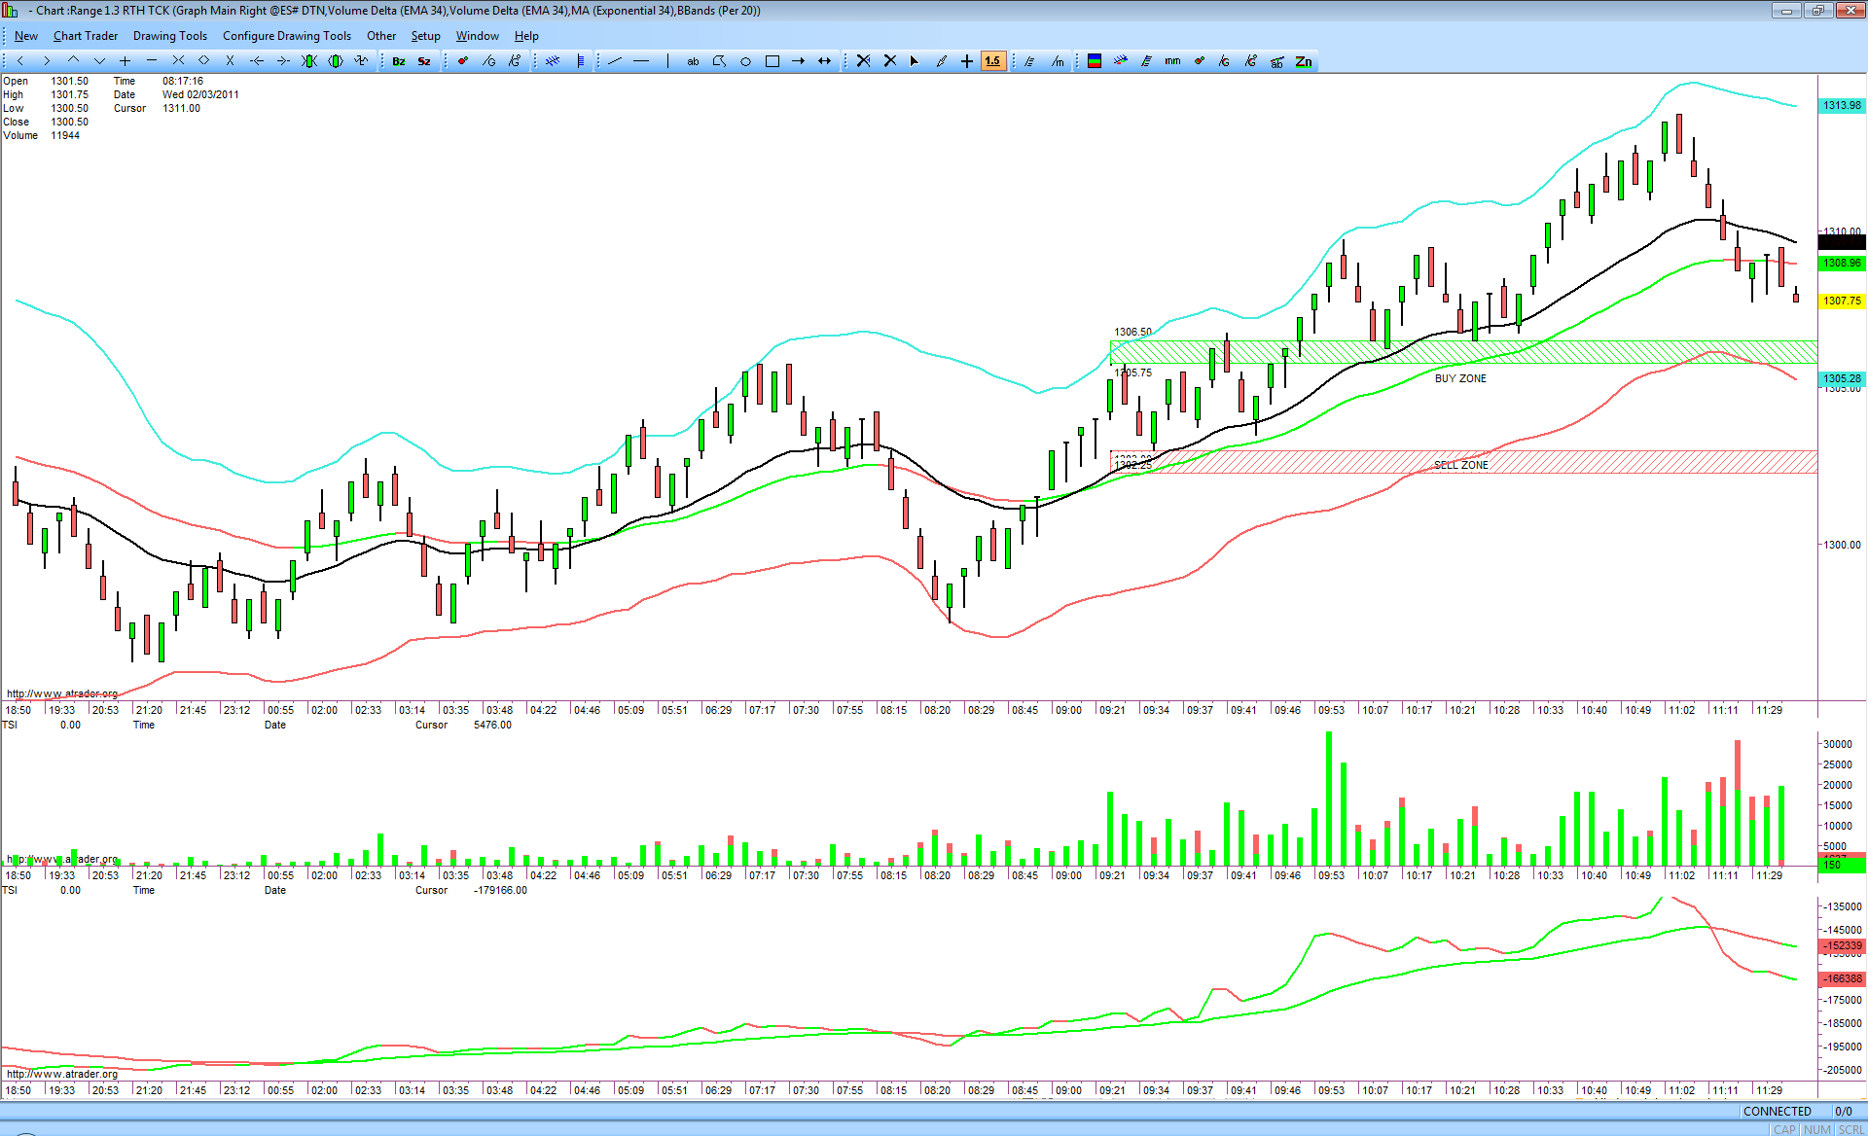The height and width of the screenshot is (1136, 1868).
Task: Click the bold X delete-drawing icon
Action: click(889, 61)
